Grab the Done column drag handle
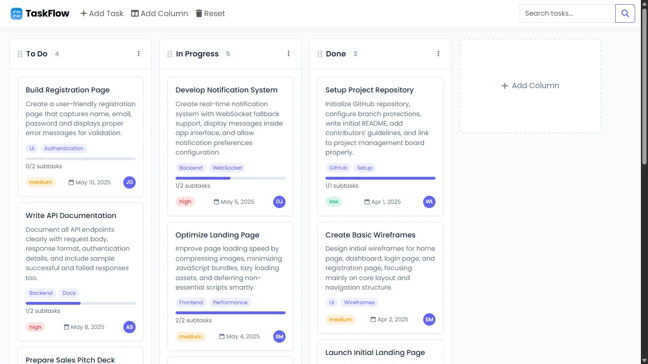This screenshot has height=364, width=648. click(320, 54)
